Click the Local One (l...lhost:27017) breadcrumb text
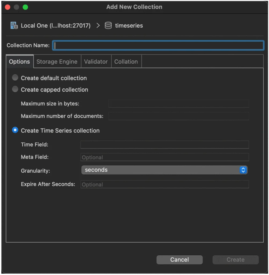The width and height of the screenshot is (269, 275). click(x=56, y=26)
